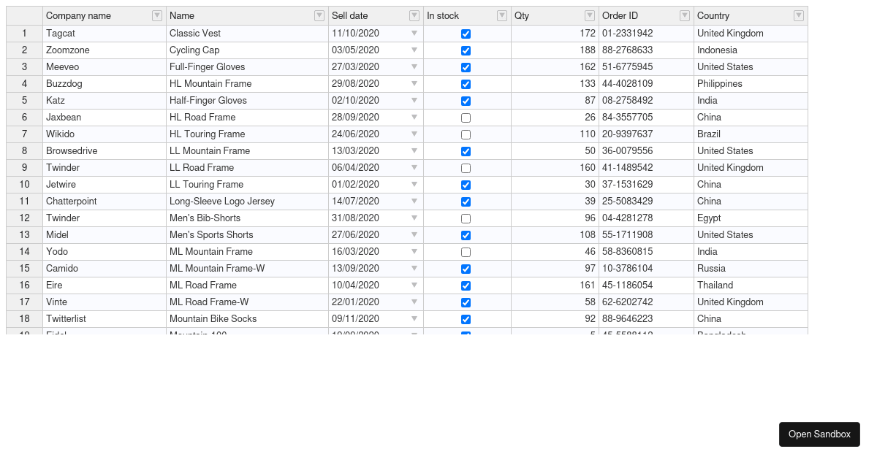Open date dropdown arrow for 09/11/2020
877x460 pixels.
tap(414, 319)
